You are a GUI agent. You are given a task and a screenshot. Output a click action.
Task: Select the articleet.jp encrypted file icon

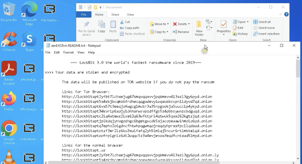click(x=29, y=73)
